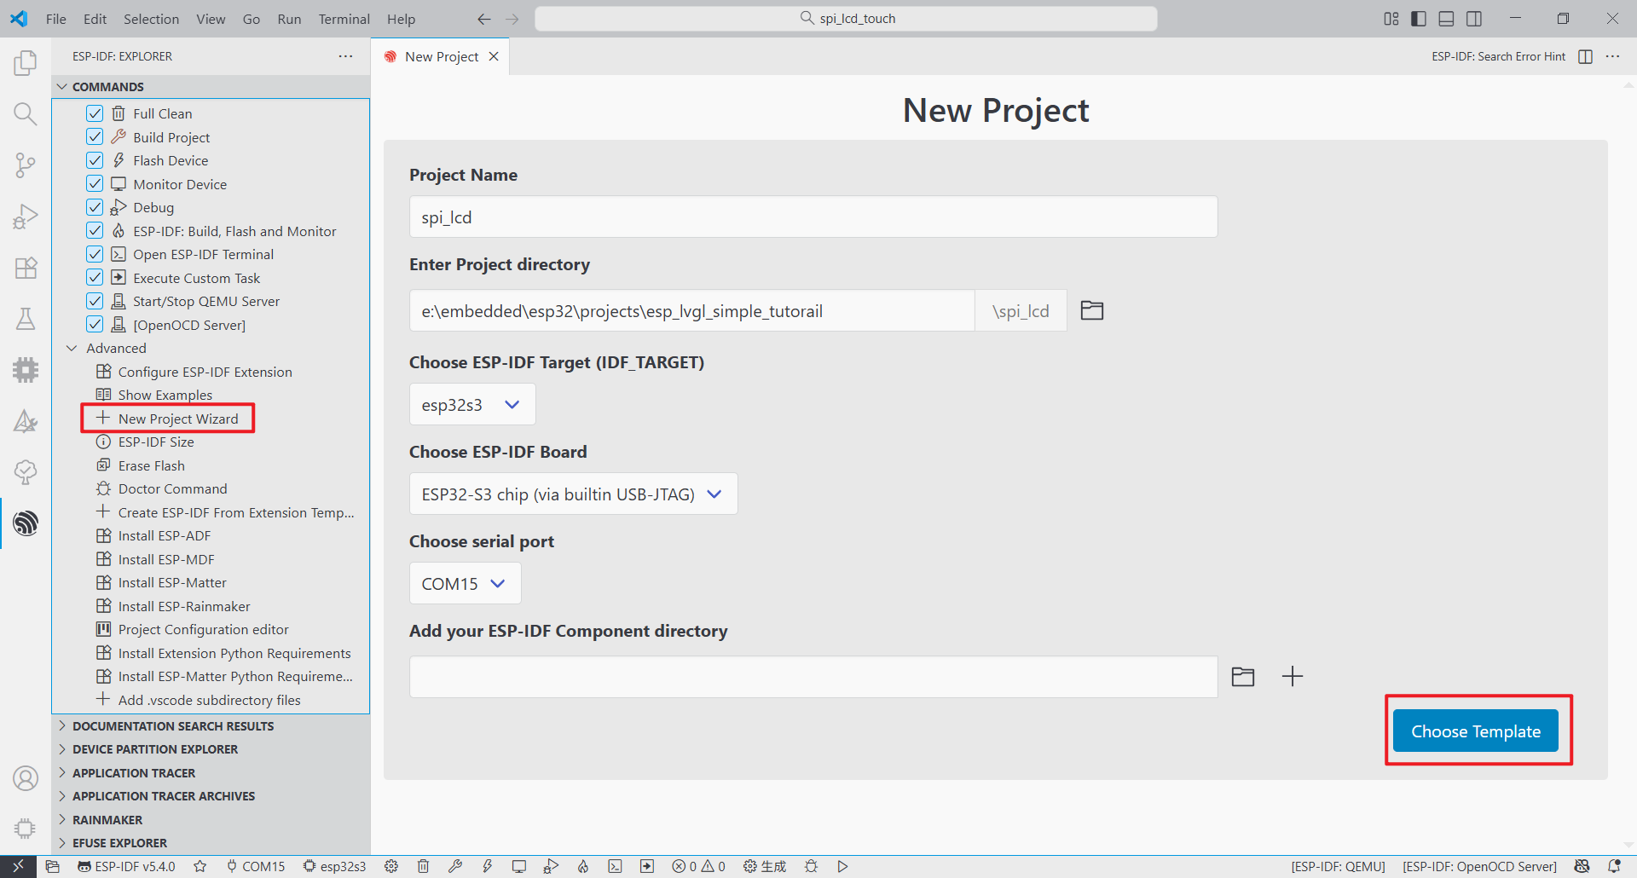Image resolution: width=1637 pixels, height=878 pixels.
Task: Toggle the primary side bar layout icon
Action: coord(1419,19)
